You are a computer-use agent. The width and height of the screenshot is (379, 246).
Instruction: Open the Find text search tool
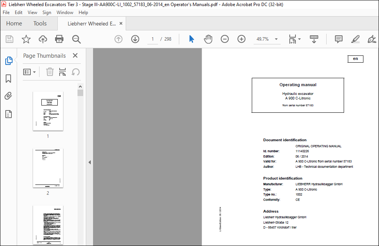point(76,39)
